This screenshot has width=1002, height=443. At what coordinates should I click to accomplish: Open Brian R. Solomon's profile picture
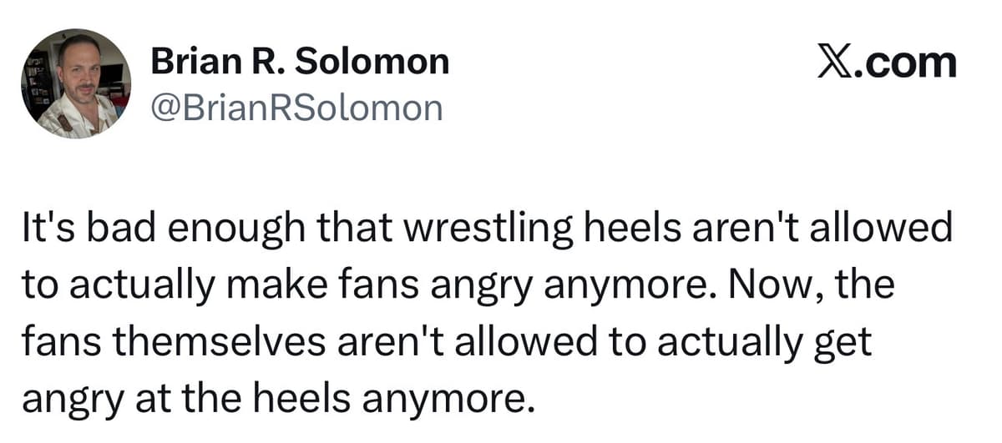(x=76, y=83)
